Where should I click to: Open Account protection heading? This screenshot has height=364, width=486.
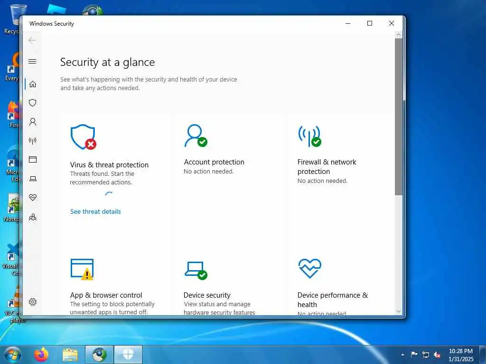pos(214,162)
